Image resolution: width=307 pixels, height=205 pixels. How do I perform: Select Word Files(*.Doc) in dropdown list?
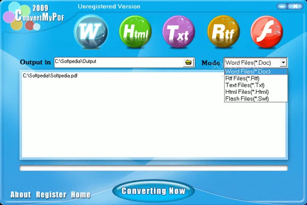click(x=256, y=71)
